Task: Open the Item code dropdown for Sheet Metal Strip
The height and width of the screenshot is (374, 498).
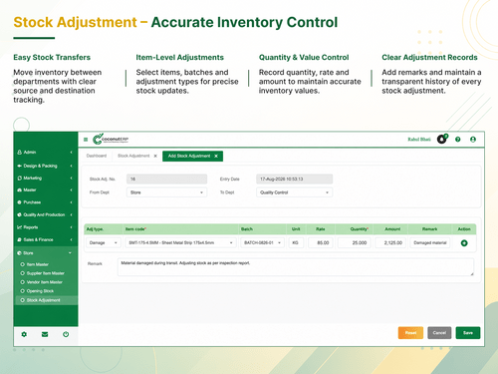Action: point(180,243)
